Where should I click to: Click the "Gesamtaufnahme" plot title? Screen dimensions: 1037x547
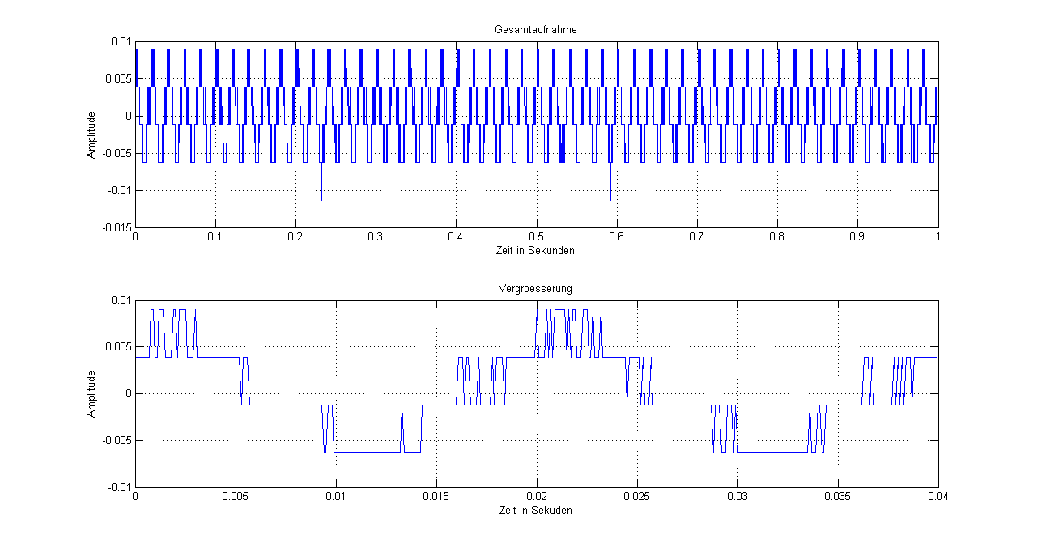tap(535, 30)
